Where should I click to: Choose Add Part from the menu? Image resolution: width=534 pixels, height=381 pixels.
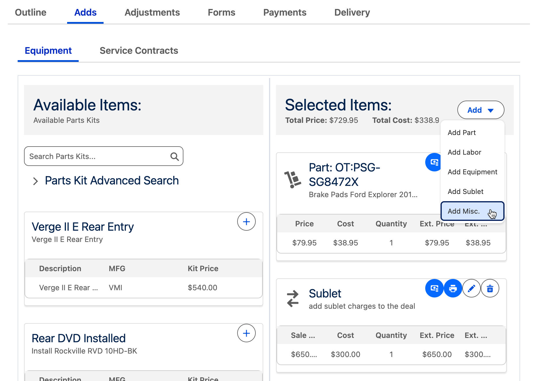point(472,133)
